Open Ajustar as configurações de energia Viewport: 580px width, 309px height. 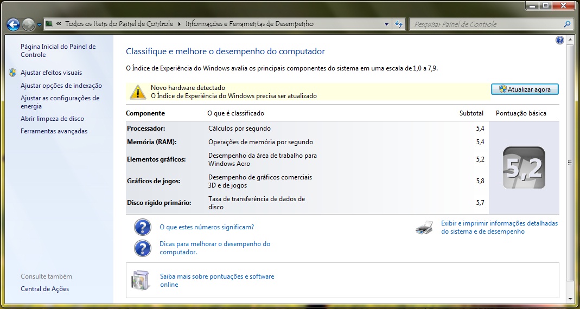[x=60, y=102]
